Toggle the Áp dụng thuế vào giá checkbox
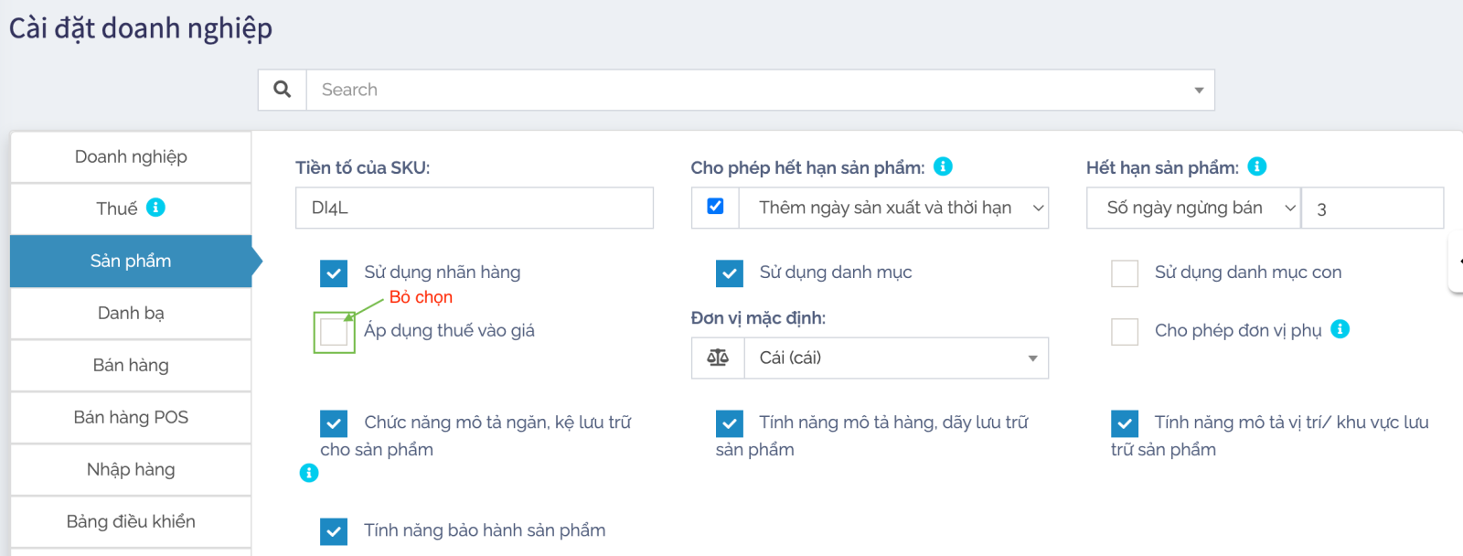This screenshot has width=1463, height=556. (x=334, y=332)
